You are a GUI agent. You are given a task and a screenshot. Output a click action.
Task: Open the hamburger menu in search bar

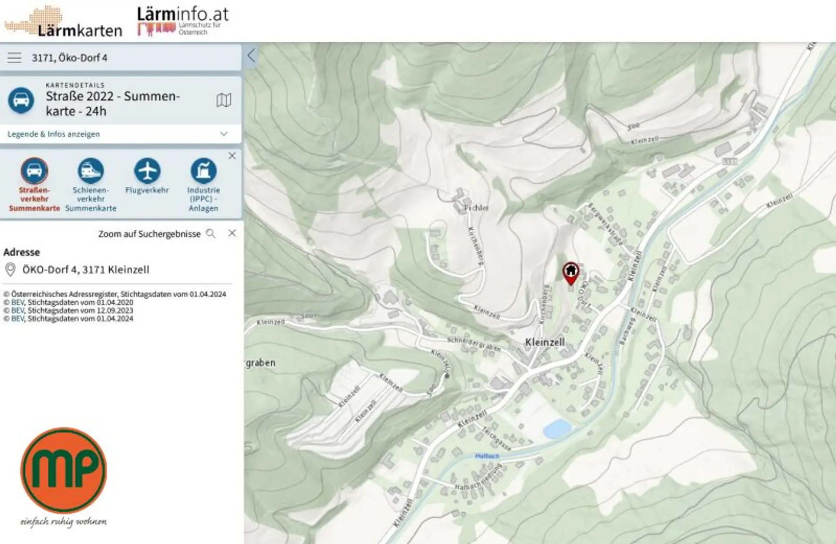coord(14,57)
